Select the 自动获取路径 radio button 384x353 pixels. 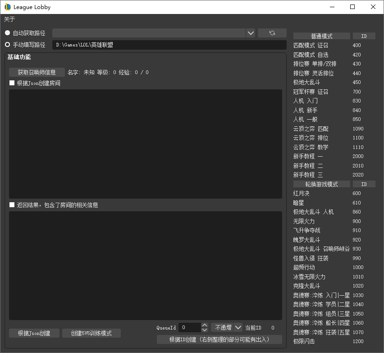7,33
